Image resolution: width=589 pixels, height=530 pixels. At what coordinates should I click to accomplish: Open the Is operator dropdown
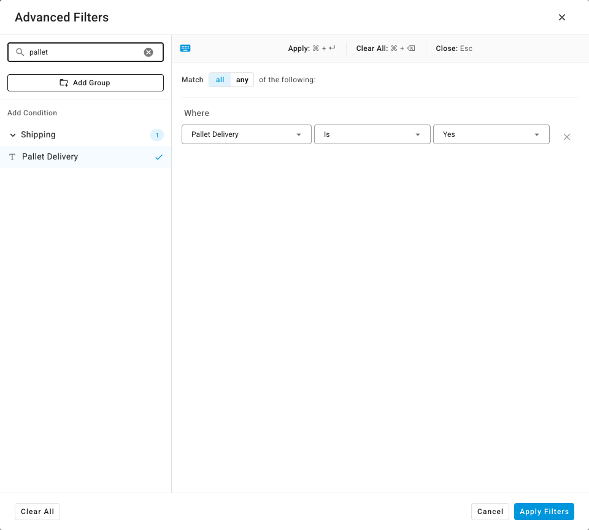pos(372,134)
